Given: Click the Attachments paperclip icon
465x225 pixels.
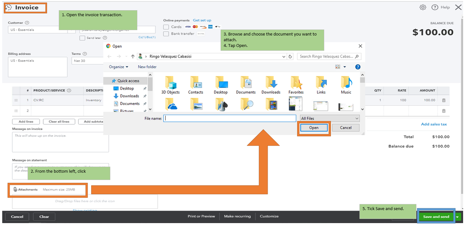Looking at the screenshot, I should 15,190.
